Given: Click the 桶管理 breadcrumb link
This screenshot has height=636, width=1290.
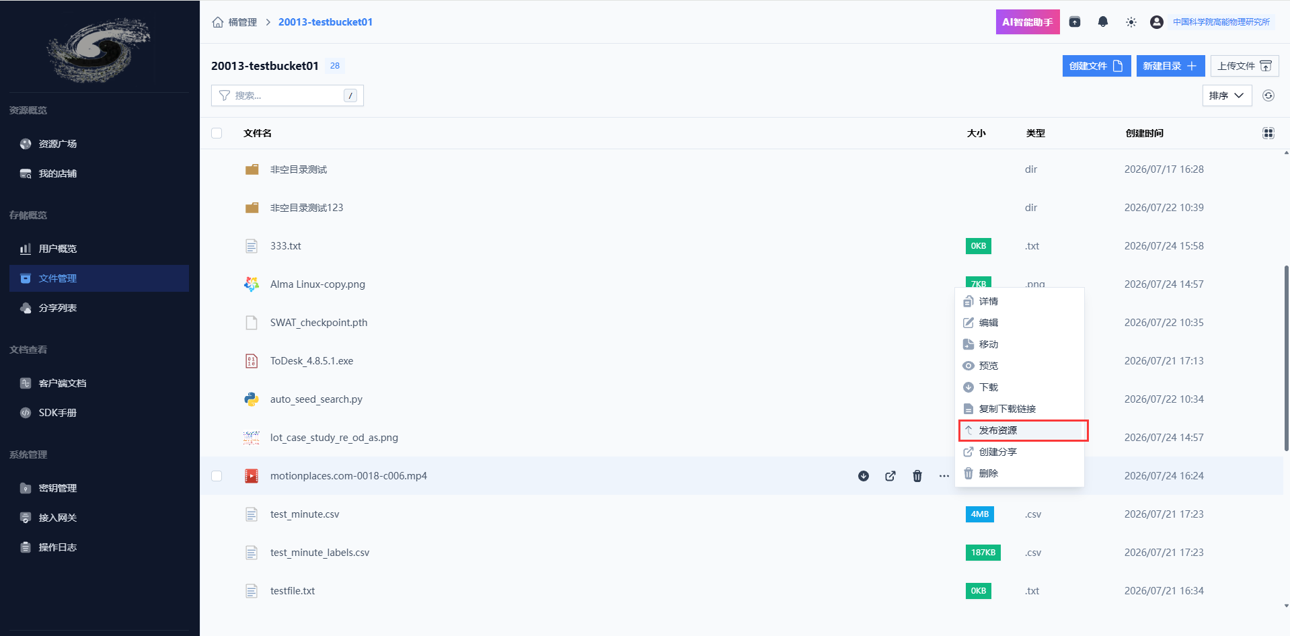Looking at the screenshot, I should 243,22.
